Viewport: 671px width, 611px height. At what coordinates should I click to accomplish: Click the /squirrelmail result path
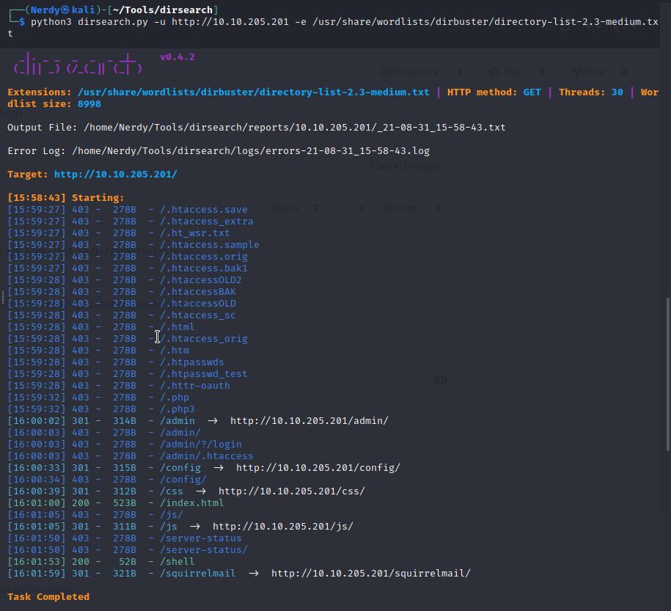click(198, 574)
